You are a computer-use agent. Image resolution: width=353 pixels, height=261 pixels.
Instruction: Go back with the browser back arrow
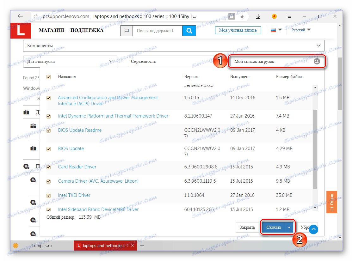point(20,16)
